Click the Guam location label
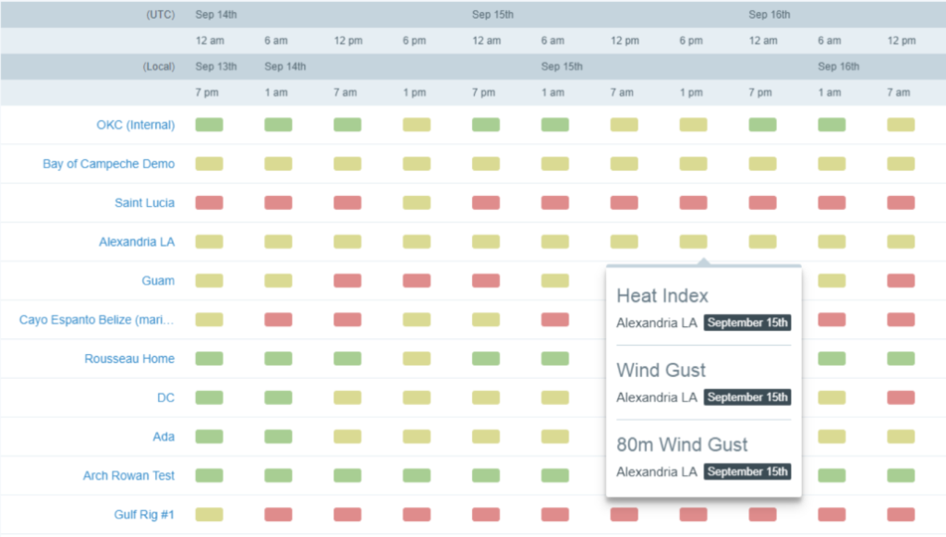 click(x=159, y=280)
